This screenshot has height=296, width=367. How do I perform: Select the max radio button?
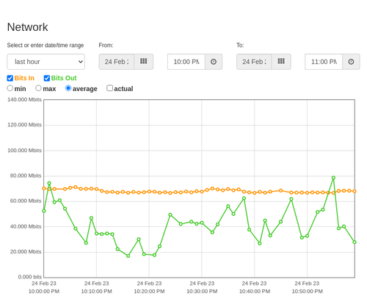pyautogui.click(x=38, y=88)
